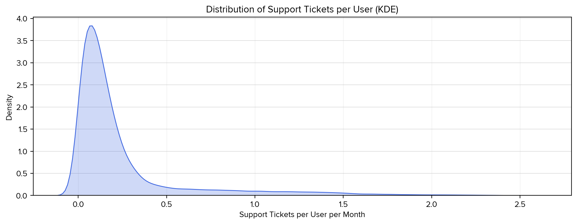
Task: Select the y-axis tick label 0.5
Action: pyautogui.click(x=23, y=174)
